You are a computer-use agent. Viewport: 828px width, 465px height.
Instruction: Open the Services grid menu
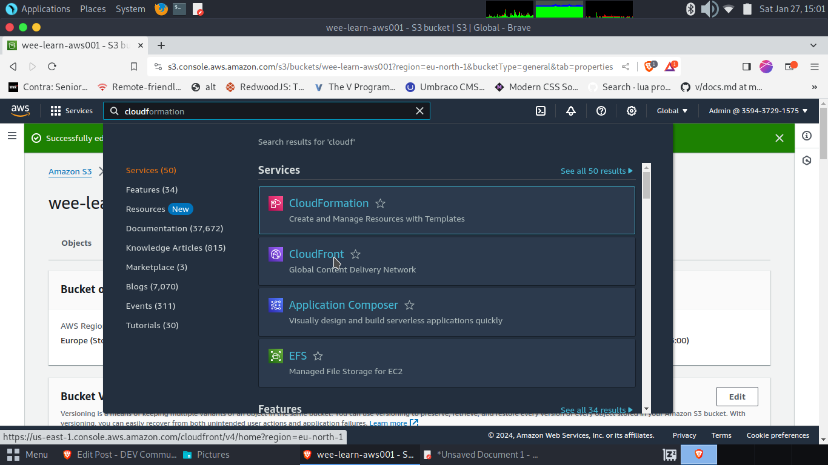[x=72, y=111]
